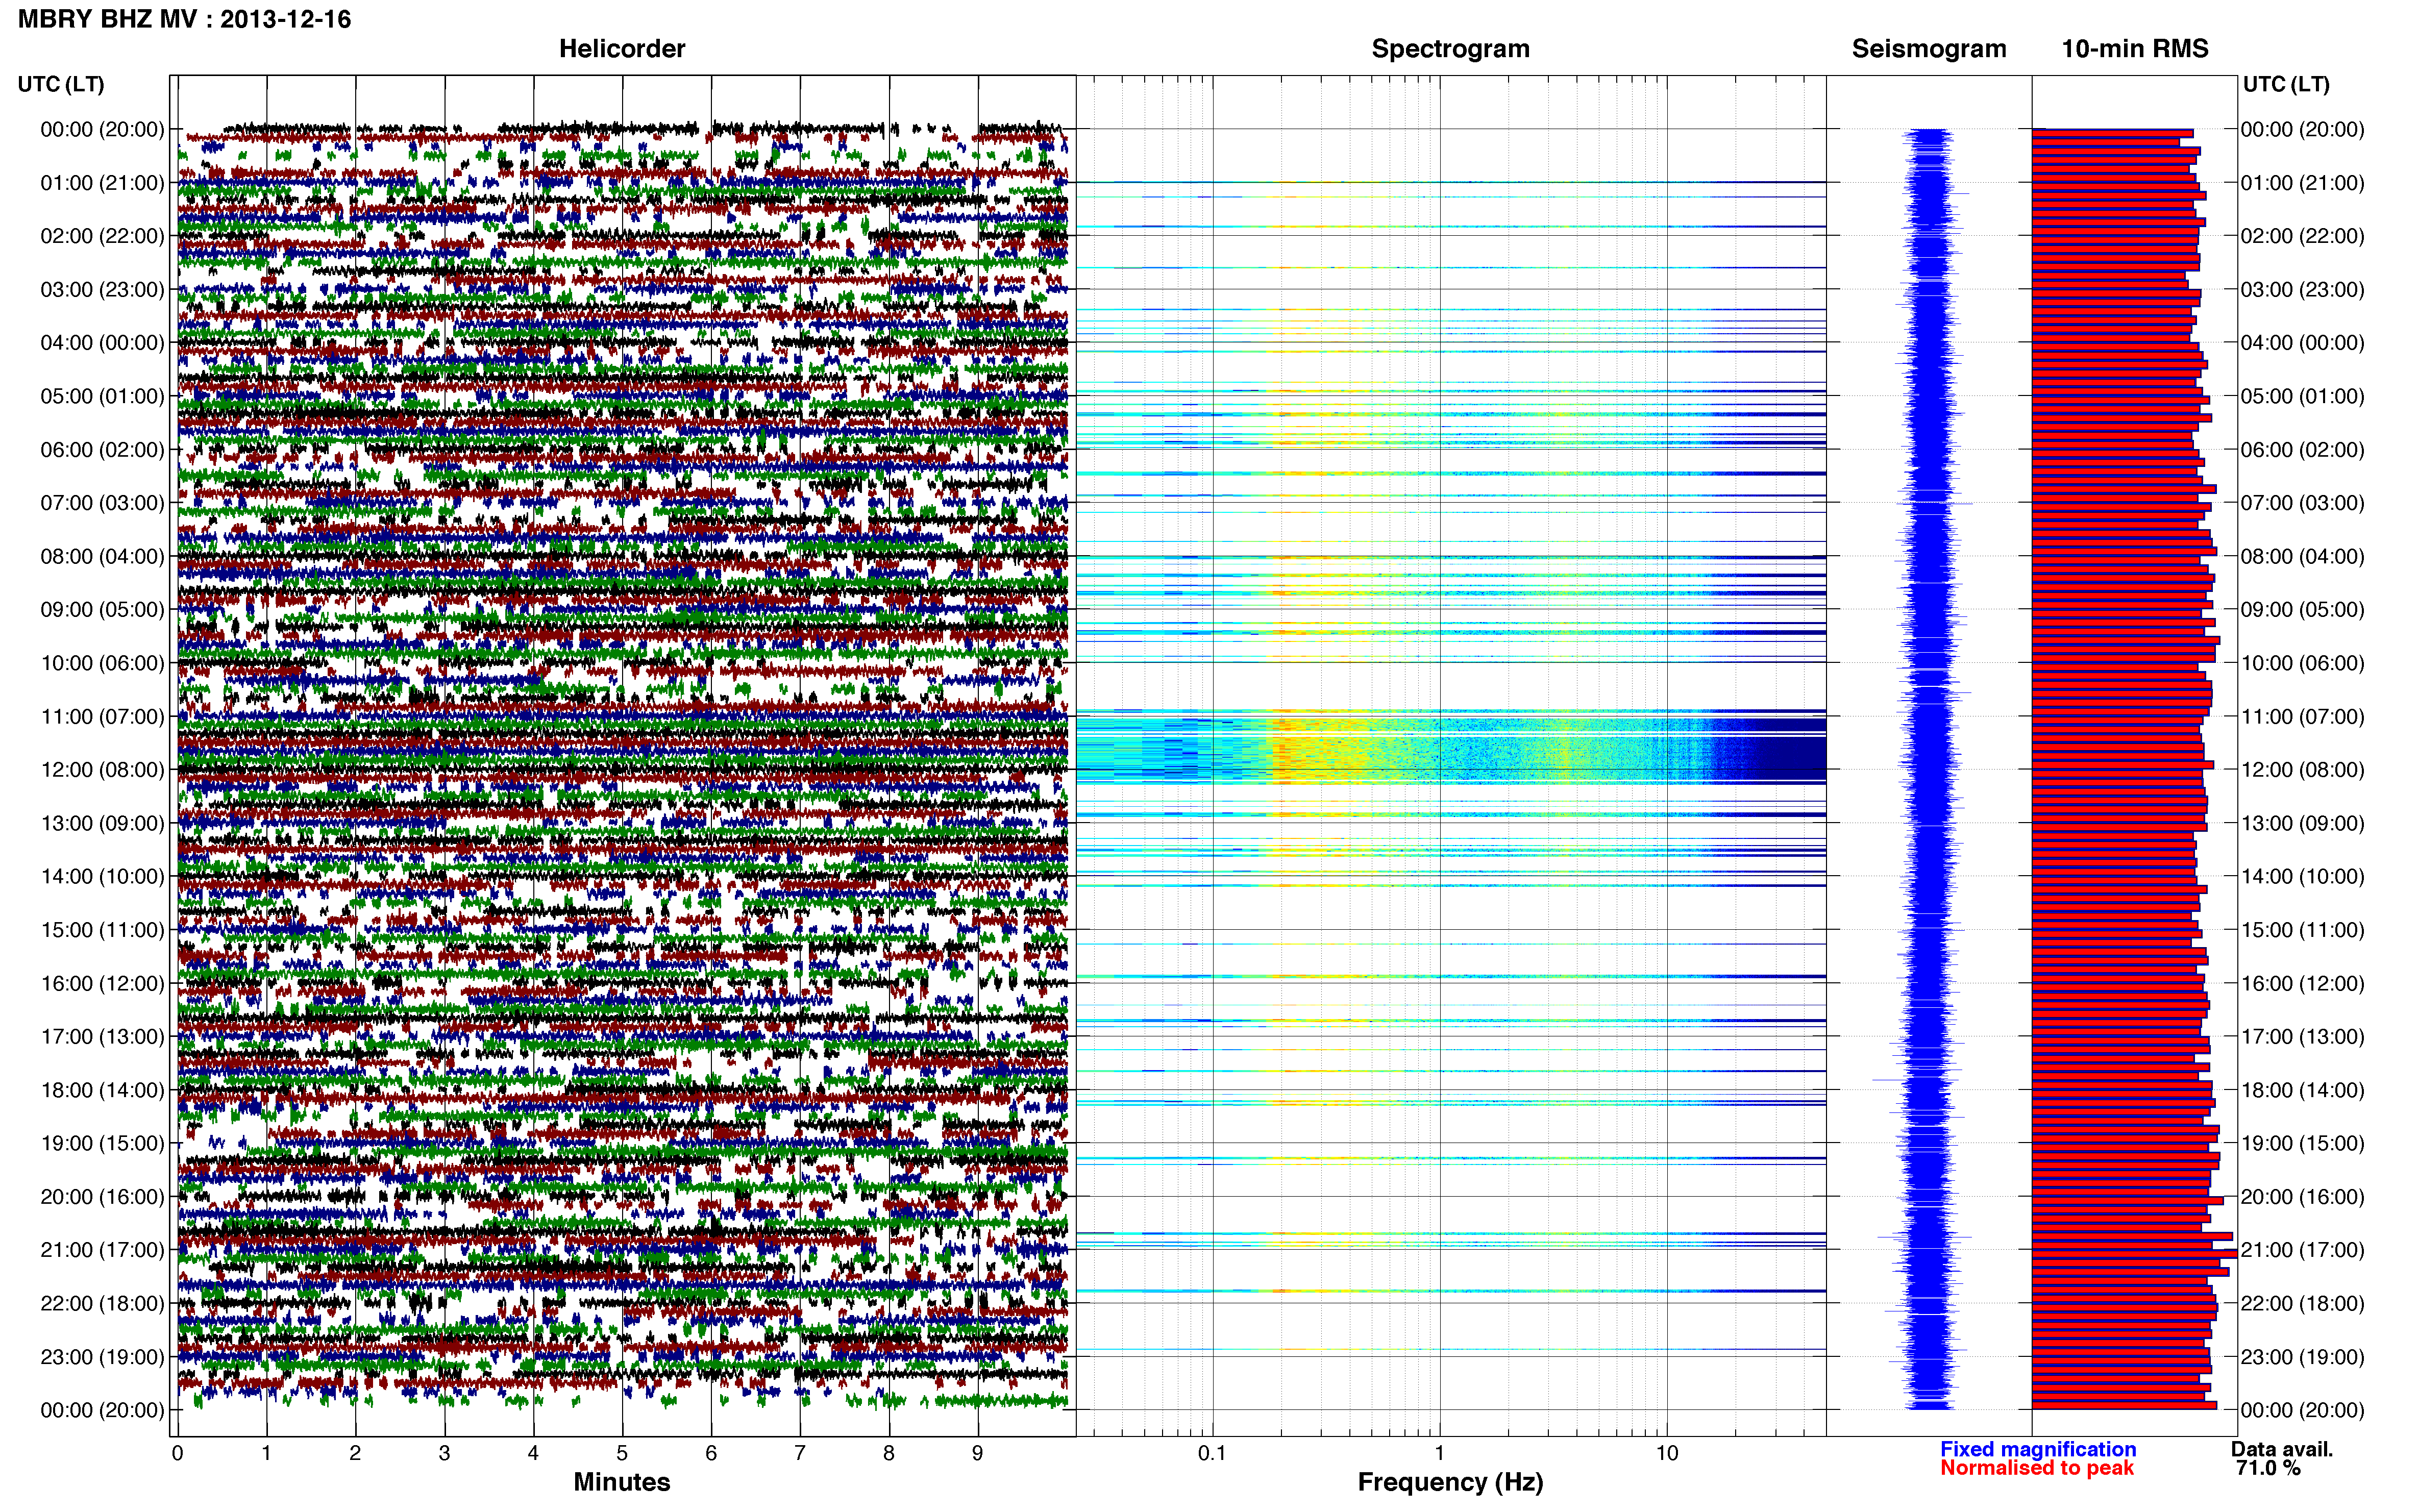
Task: Click helicorder axis label "03:00 (23:00)"
Action: pyautogui.click(x=102, y=290)
